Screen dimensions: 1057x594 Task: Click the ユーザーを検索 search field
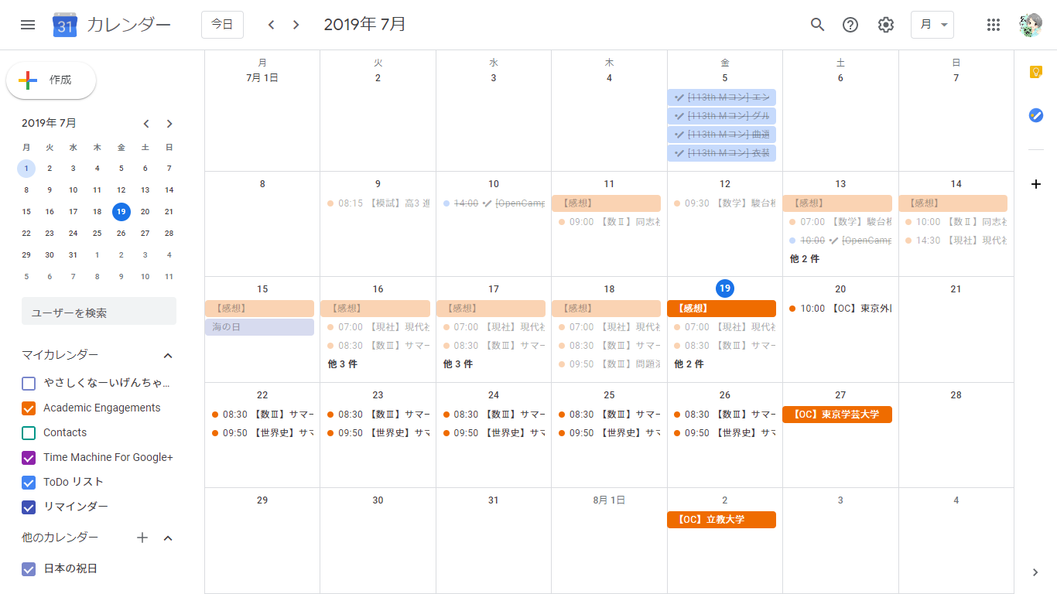tap(99, 312)
